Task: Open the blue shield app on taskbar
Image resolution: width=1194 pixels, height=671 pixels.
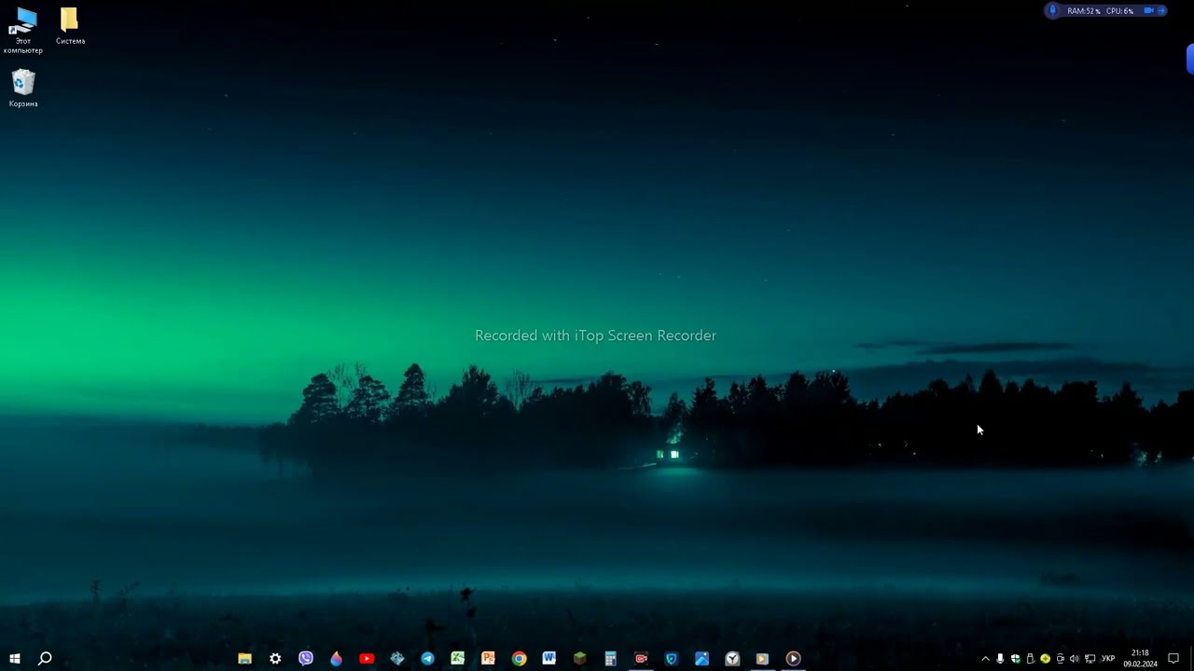Action: coord(671,659)
